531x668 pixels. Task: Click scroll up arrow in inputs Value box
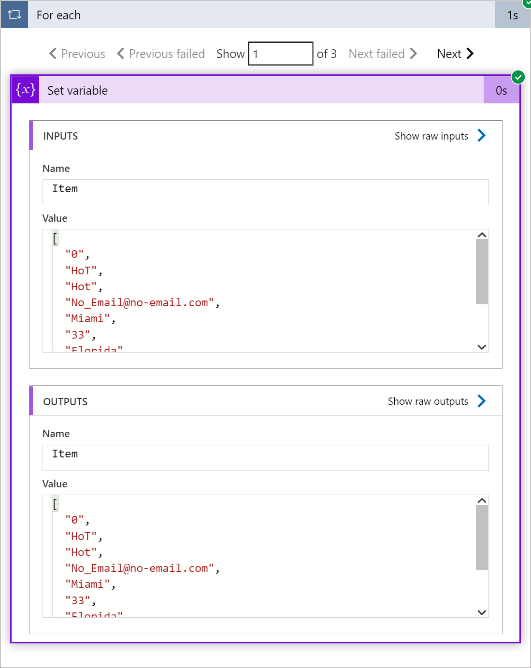(x=482, y=235)
